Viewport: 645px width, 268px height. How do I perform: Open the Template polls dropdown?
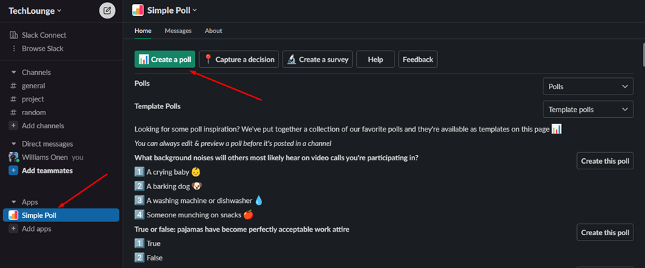(588, 110)
